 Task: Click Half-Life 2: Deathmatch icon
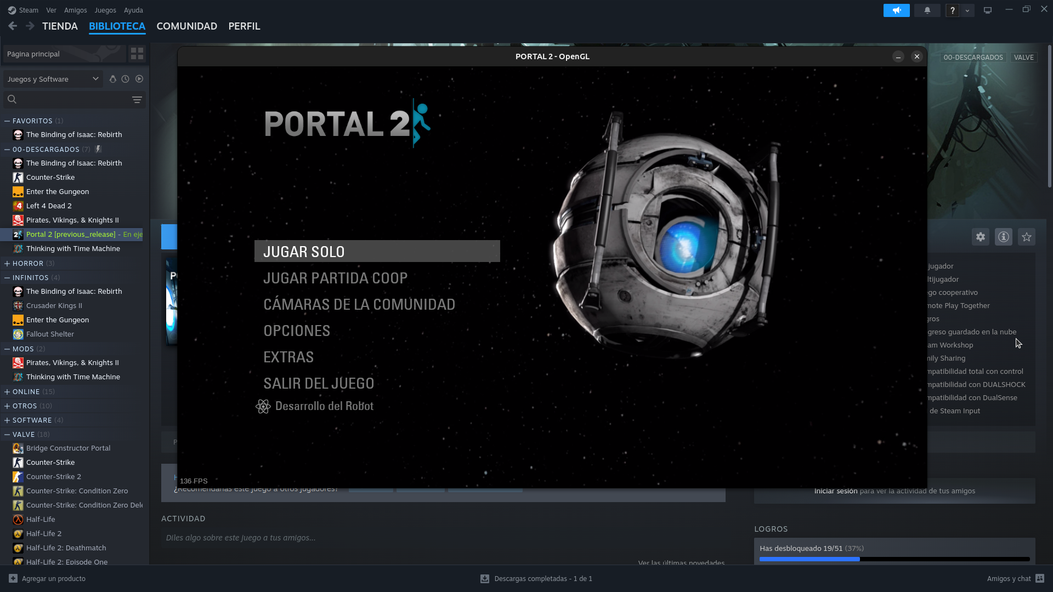coord(18,548)
